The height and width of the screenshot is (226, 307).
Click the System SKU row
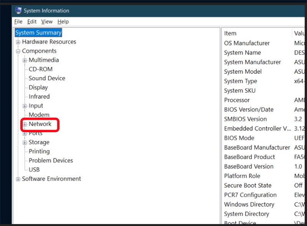click(264, 91)
